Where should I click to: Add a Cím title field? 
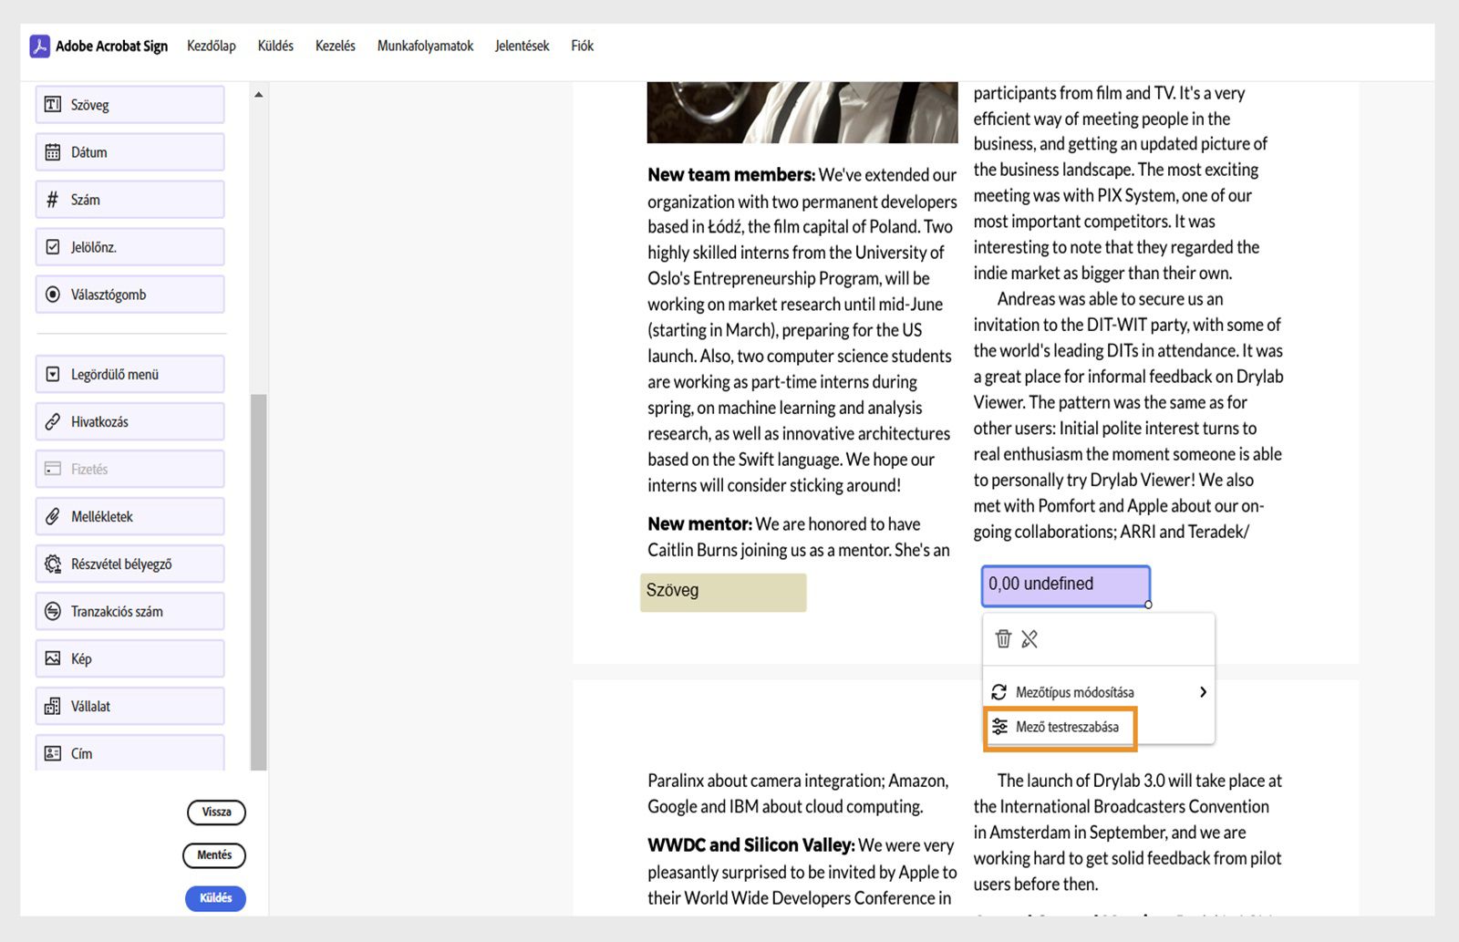click(x=130, y=753)
